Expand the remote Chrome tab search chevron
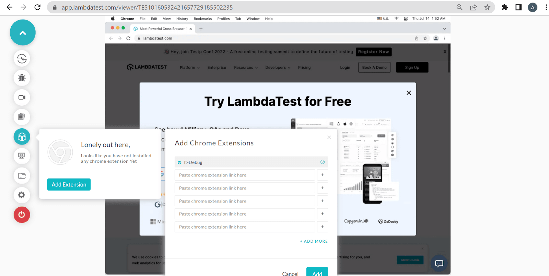Screen dimensions: 549x276 coord(444,29)
